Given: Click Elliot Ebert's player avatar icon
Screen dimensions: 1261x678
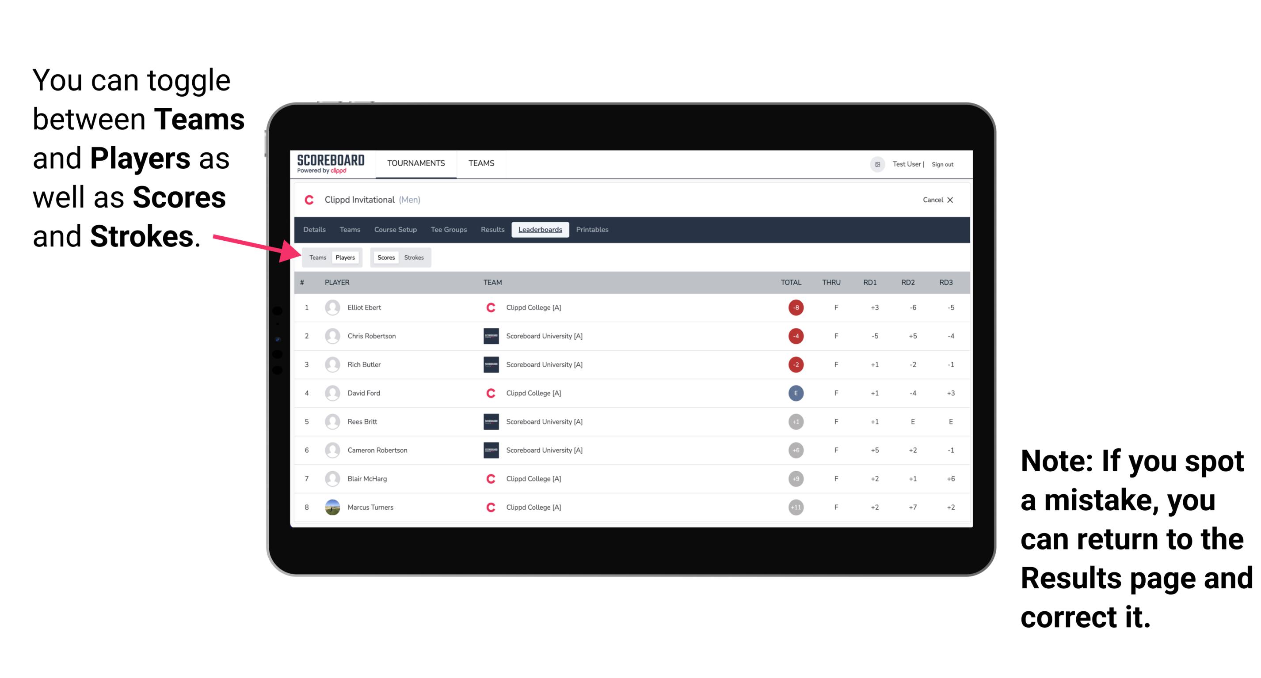Looking at the screenshot, I should tap(331, 307).
